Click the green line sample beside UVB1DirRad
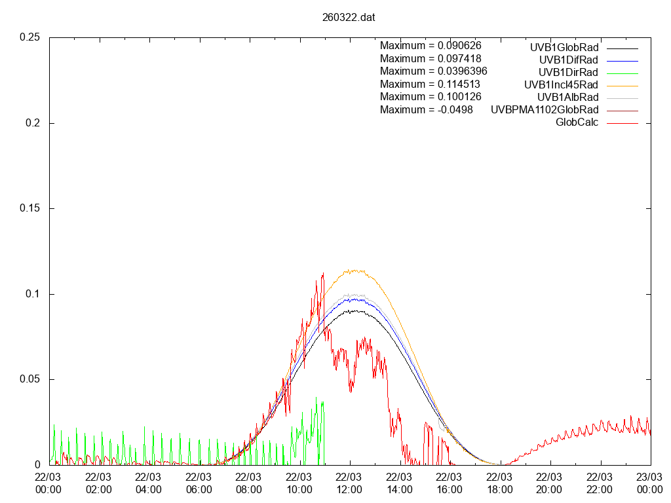 point(622,73)
